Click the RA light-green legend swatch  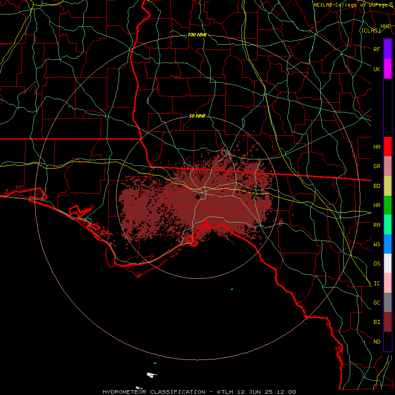click(x=388, y=225)
